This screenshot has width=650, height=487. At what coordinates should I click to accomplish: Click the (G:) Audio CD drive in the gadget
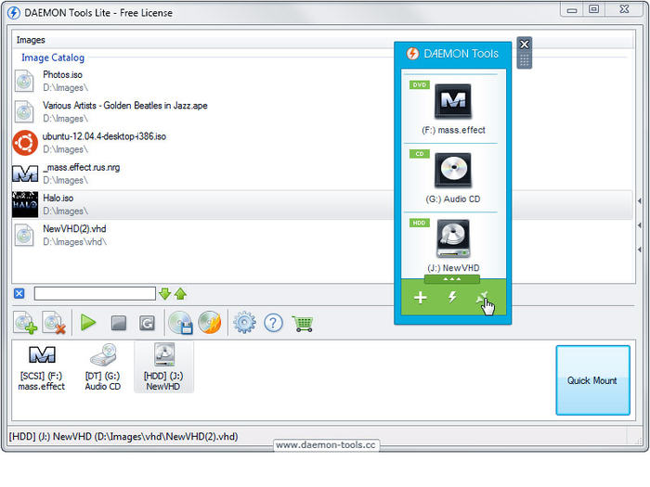click(453, 177)
